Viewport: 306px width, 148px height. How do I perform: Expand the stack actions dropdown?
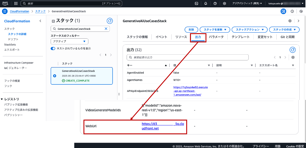pyautogui.click(x=249, y=30)
